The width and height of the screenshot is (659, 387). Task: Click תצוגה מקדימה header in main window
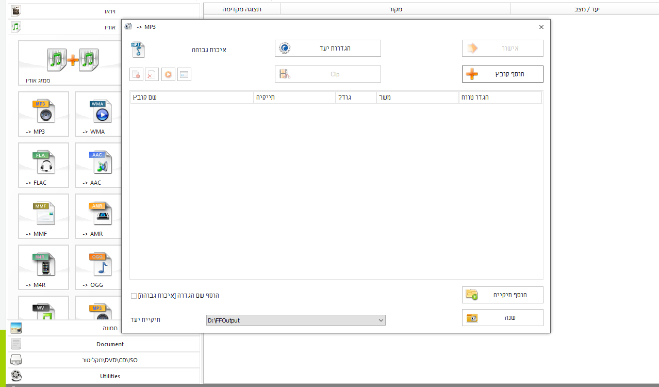coord(242,9)
